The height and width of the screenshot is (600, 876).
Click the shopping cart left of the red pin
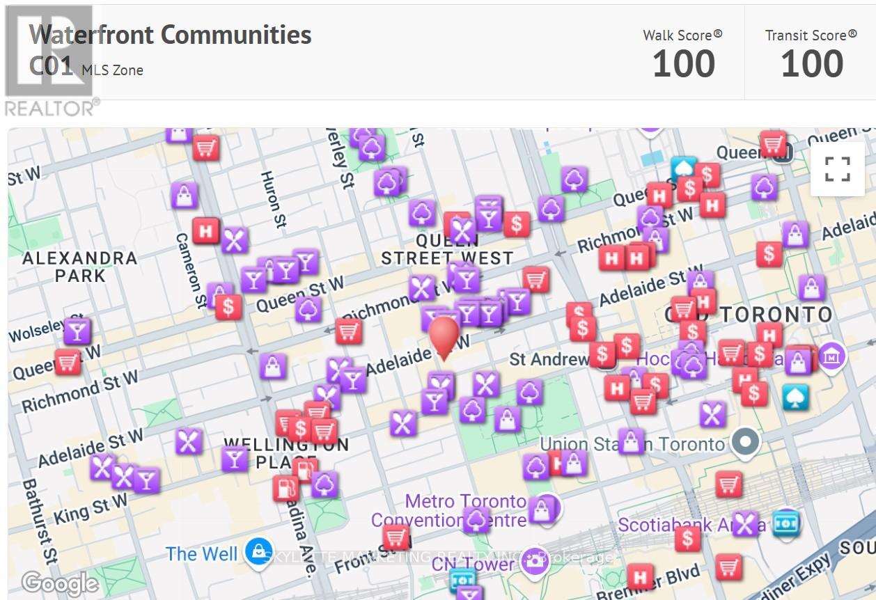click(x=349, y=331)
